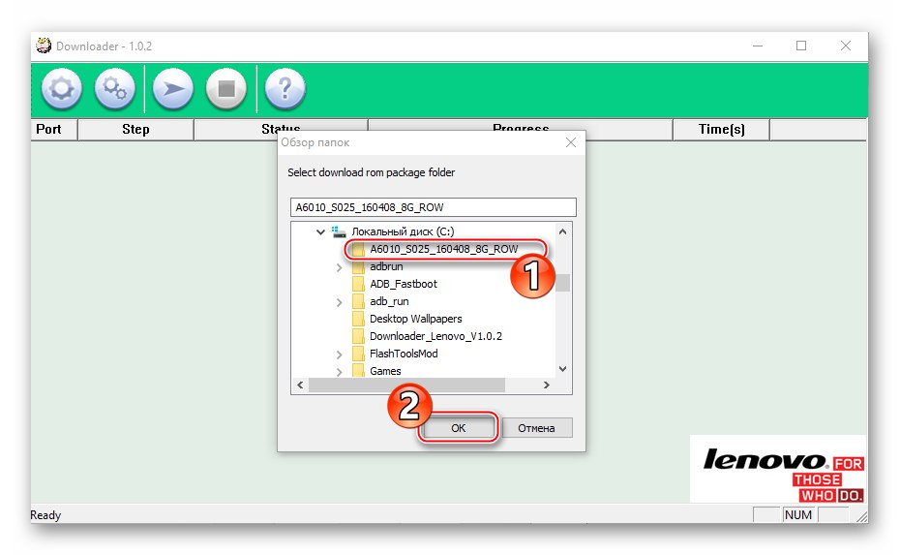Open help via the question mark icon
Screen dimensions: 900x555
click(285, 89)
